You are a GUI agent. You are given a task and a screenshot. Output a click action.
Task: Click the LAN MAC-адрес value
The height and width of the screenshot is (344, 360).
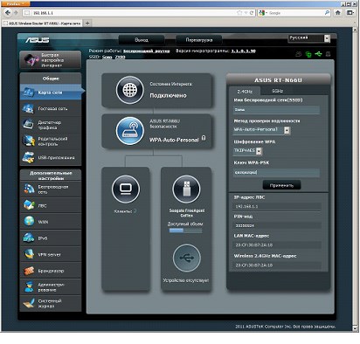pyautogui.click(x=277, y=245)
